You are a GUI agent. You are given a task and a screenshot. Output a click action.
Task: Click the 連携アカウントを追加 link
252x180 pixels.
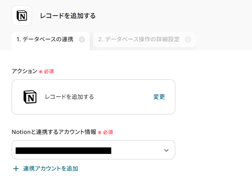pyautogui.click(x=51, y=168)
